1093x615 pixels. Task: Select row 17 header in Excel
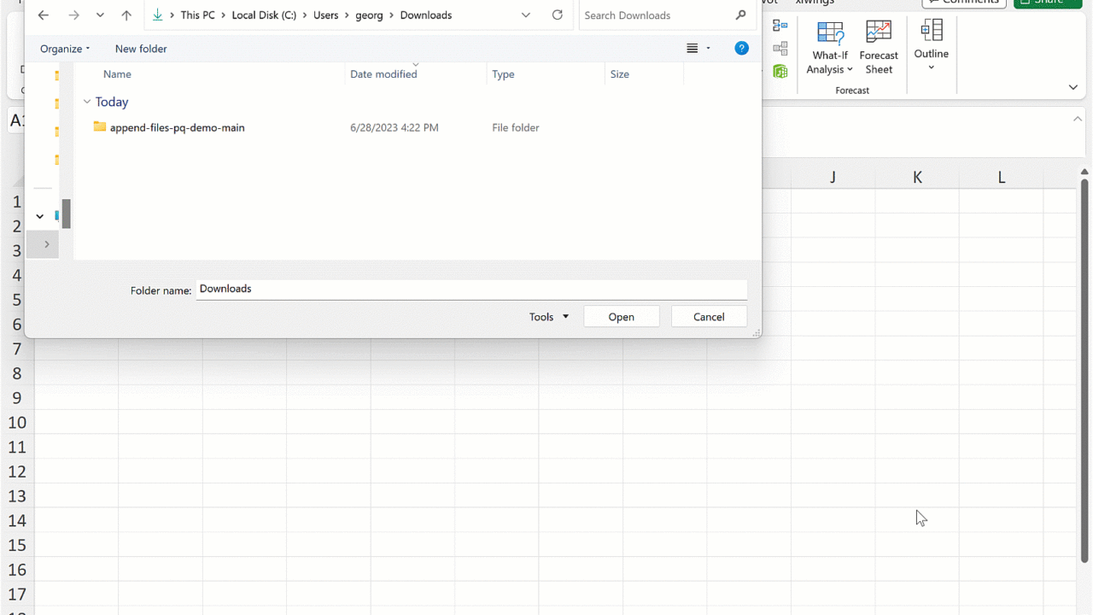[17, 594]
